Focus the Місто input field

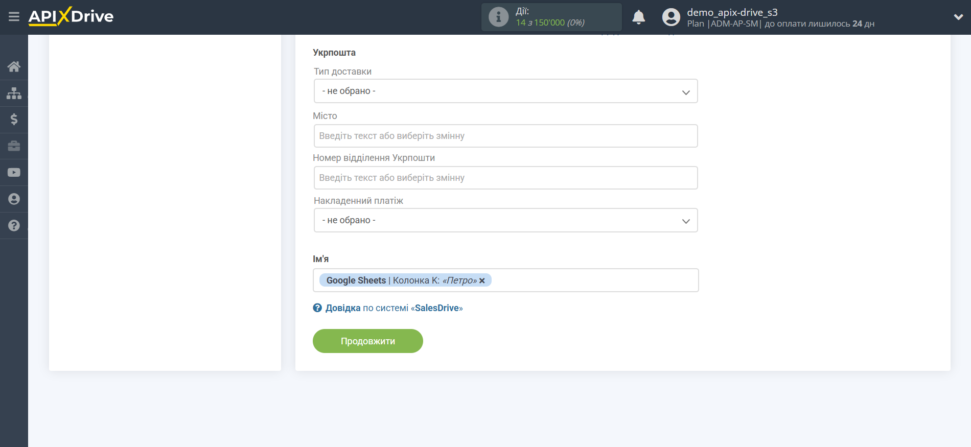pyautogui.click(x=505, y=136)
